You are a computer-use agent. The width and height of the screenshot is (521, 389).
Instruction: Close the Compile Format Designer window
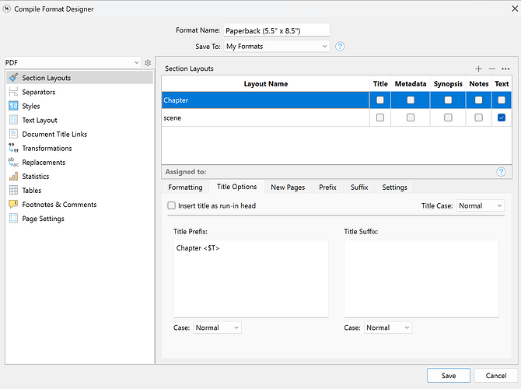pos(515,9)
